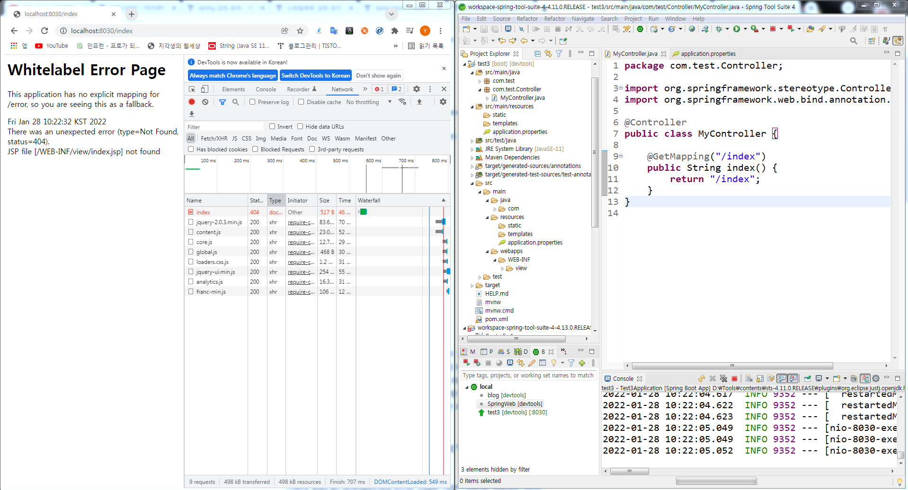The width and height of the screenshot is (908, 490).
Task: Click the Boot Dashboard green power icon in STS toolbar
Action: [640, 29]
